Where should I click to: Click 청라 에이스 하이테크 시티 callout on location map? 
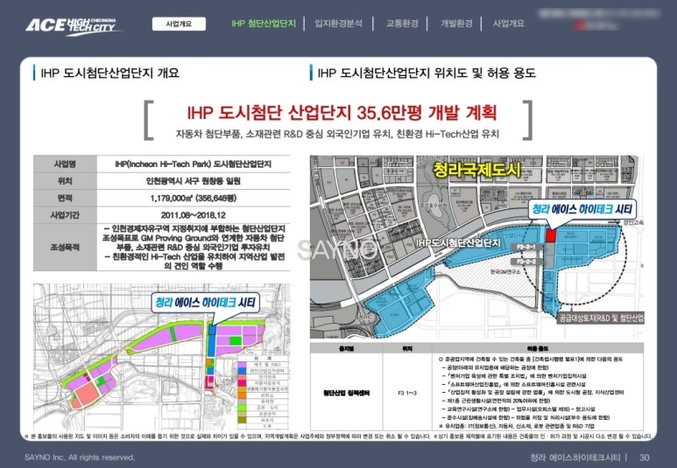point(582,210)
